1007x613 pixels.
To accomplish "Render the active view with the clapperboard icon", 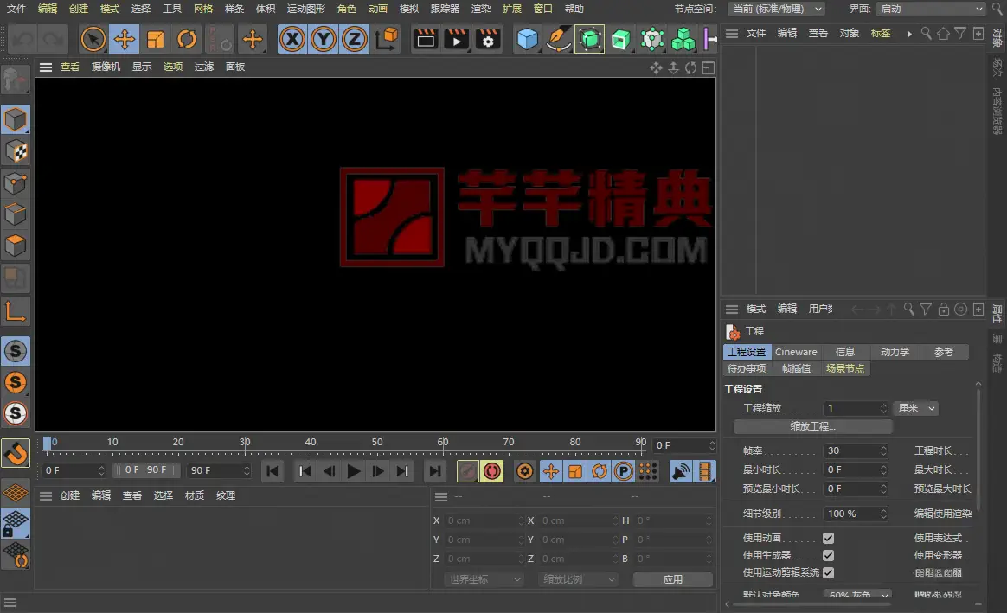I will (x=425, y=39).
